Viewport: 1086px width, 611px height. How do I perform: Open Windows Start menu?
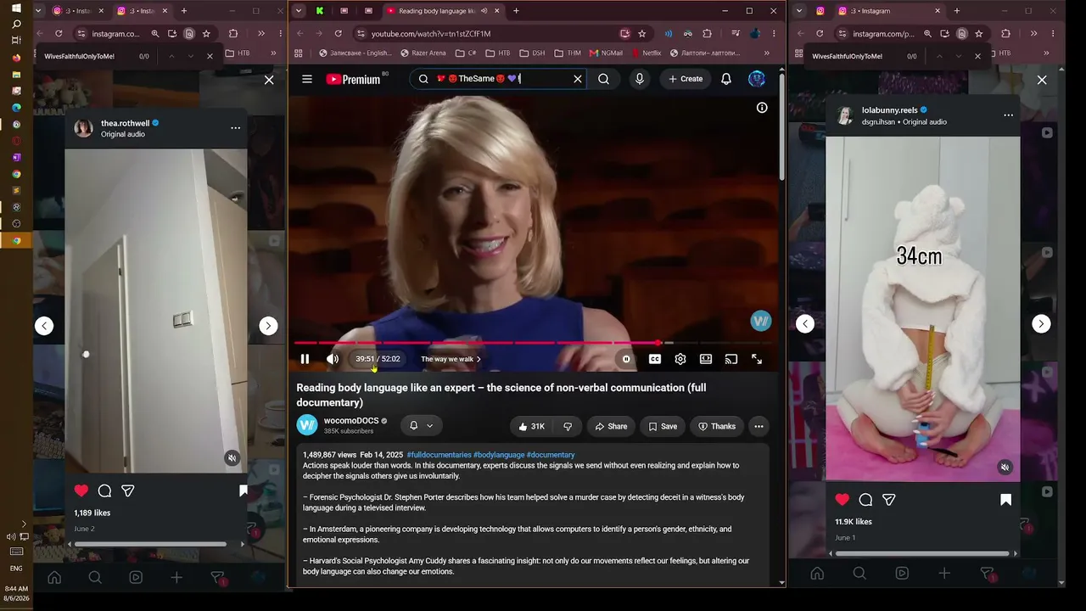(16, 8)
